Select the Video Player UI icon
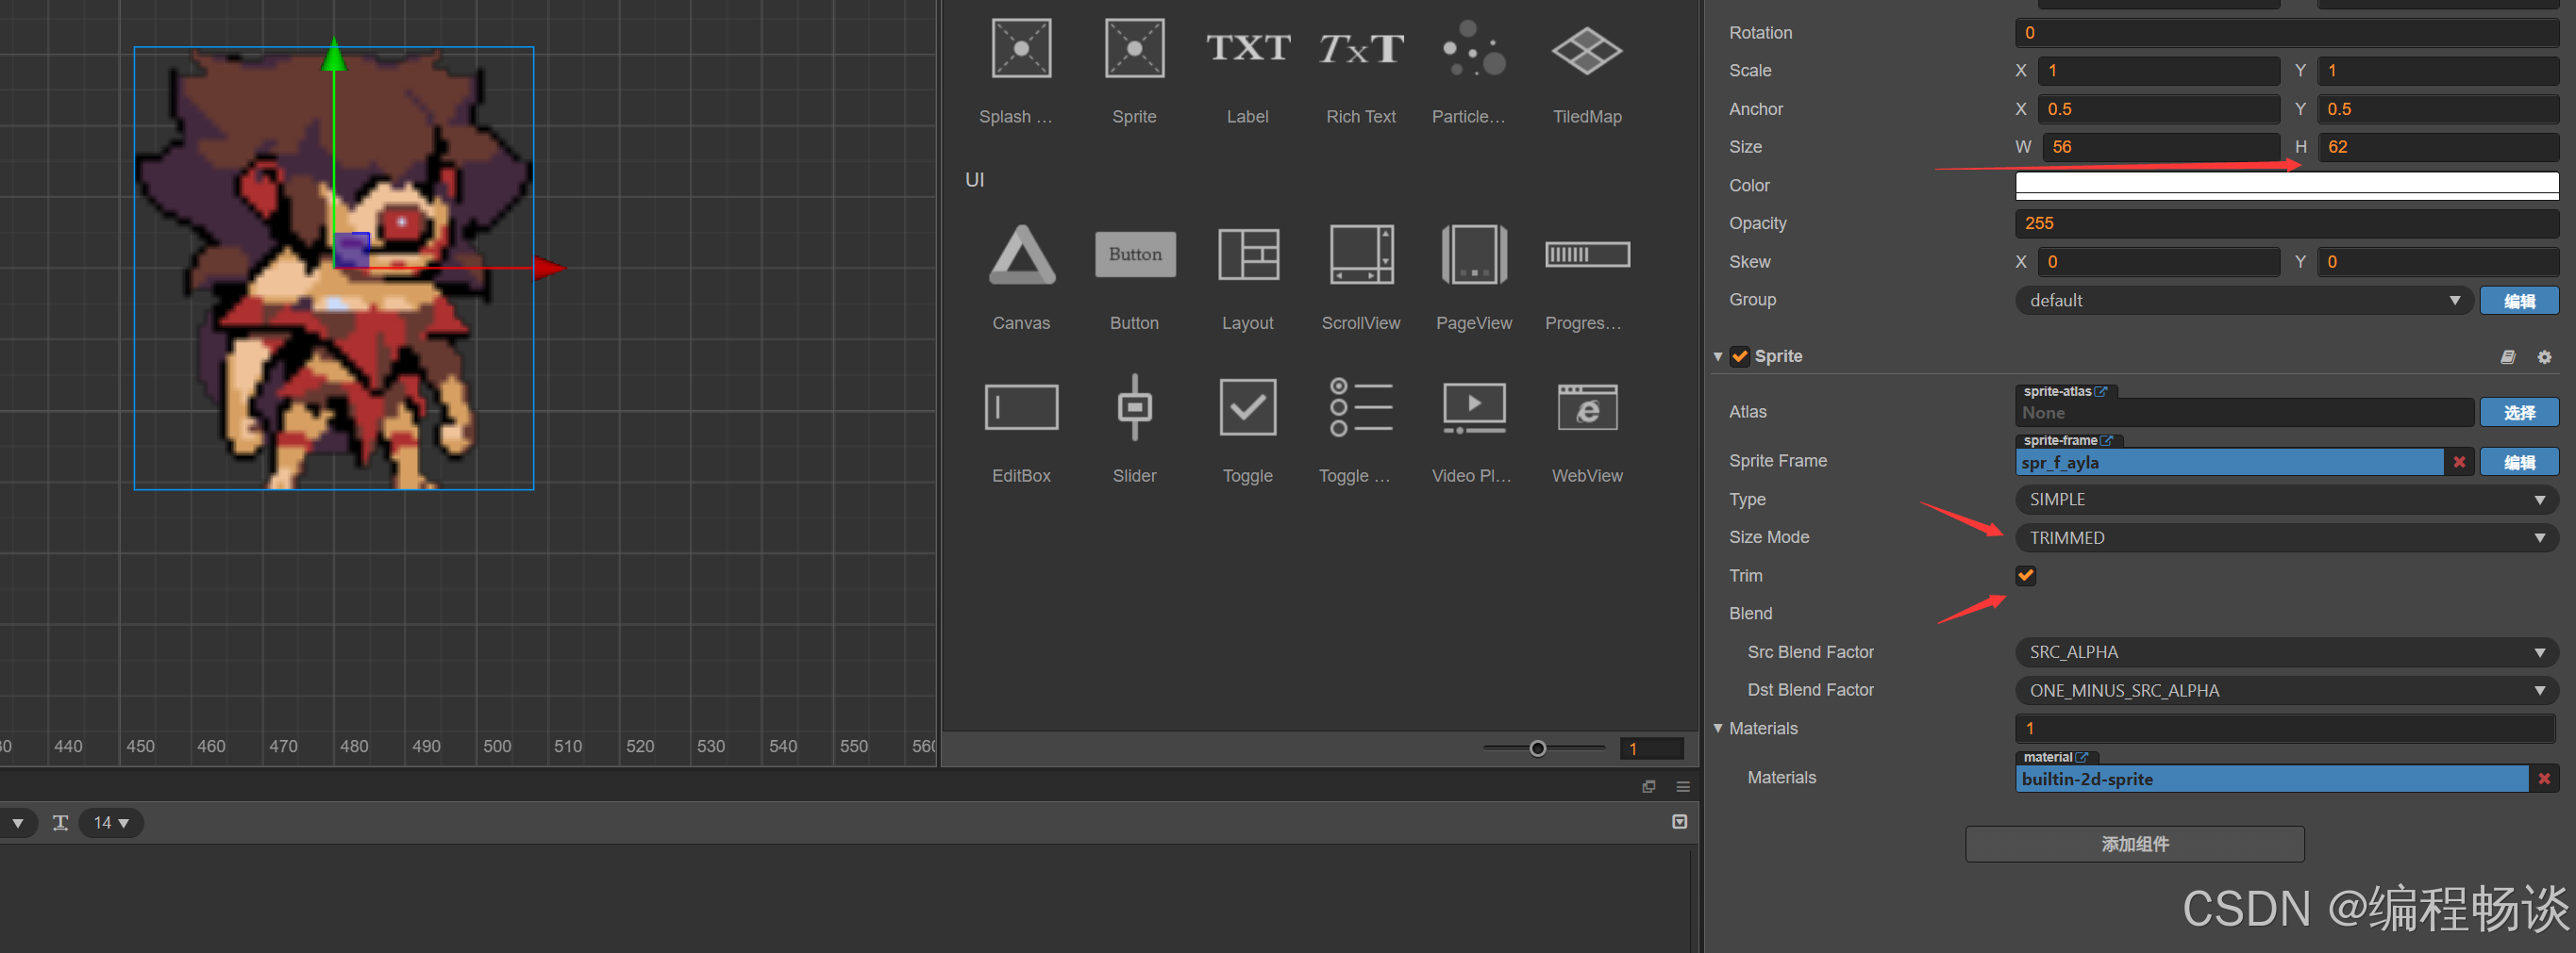 (x=1473, y=407)
